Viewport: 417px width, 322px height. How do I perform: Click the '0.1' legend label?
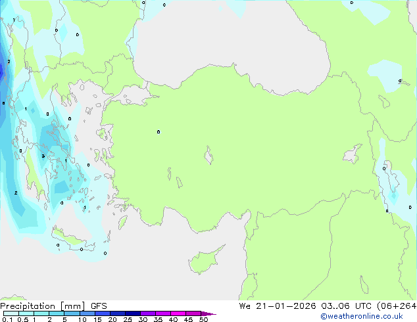[x=7, y=319]
